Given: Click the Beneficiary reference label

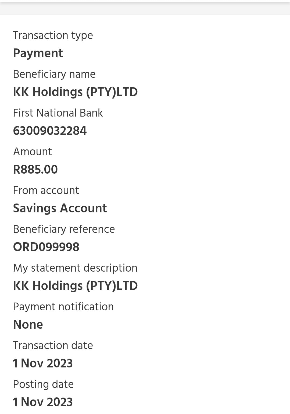Looking at the screenshot, I should pos(64,229).
